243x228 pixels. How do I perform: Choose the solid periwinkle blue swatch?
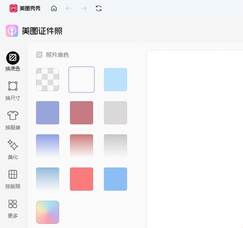48,113
